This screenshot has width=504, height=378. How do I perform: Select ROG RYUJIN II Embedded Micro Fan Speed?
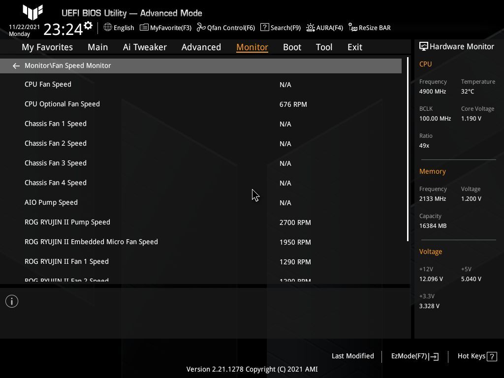tap(201, 242)
